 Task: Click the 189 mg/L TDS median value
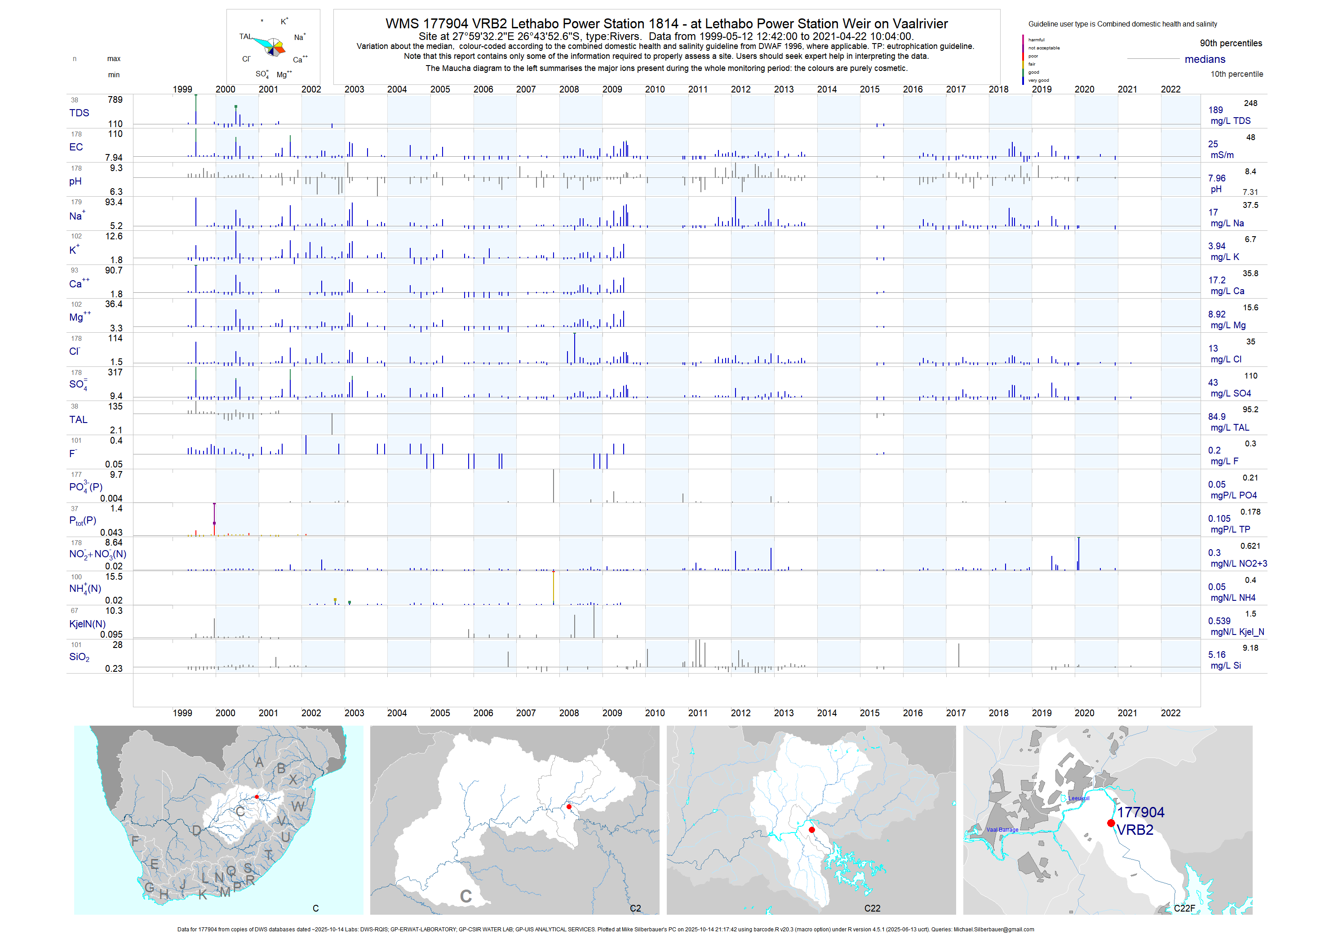click(x=1215, y=110)
